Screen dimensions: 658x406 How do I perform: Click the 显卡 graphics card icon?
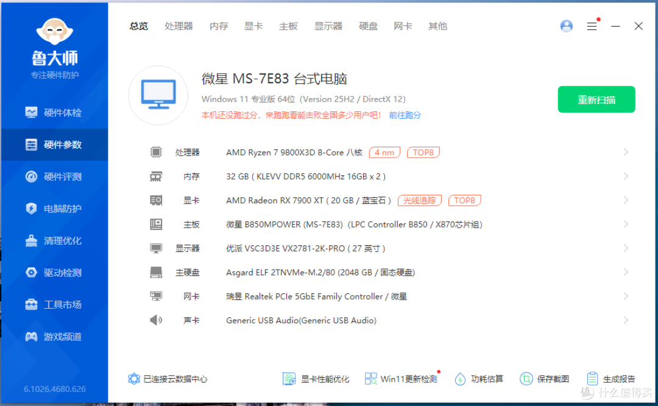coord(156,200)
